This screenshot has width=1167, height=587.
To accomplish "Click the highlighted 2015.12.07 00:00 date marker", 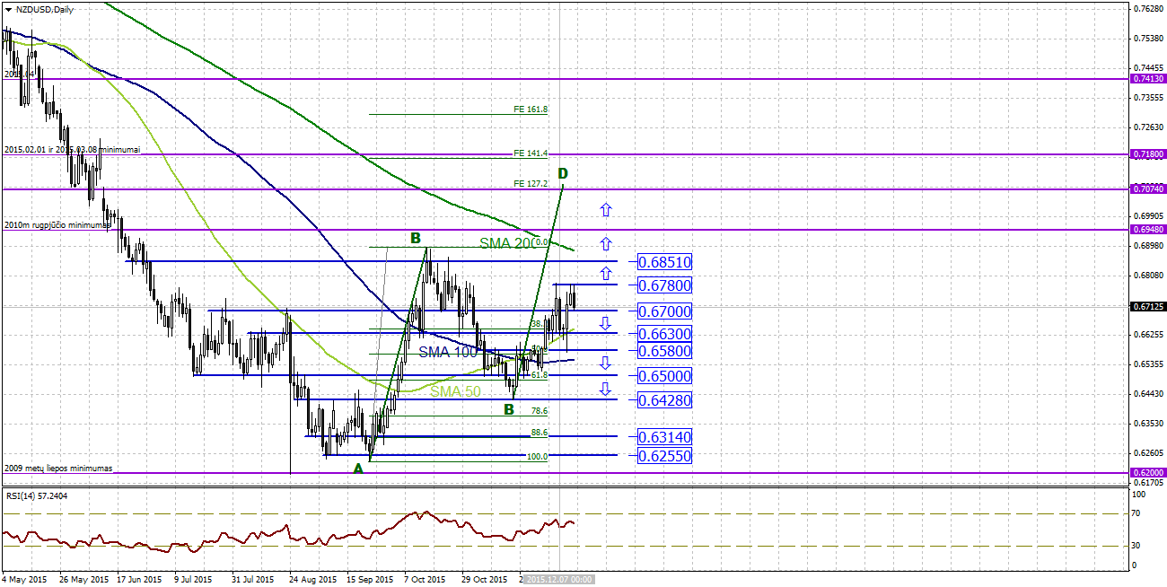I will click(558, 580).
